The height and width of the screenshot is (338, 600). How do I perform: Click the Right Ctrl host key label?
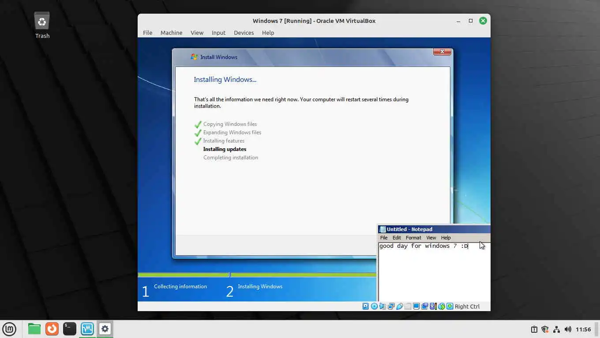(467, 306)
